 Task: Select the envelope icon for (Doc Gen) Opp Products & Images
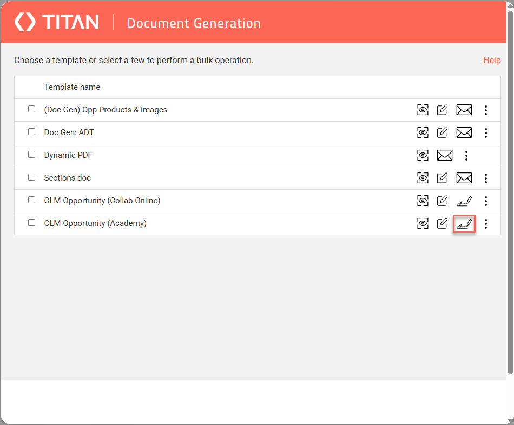pyautogui.click(x=464, y=110)
